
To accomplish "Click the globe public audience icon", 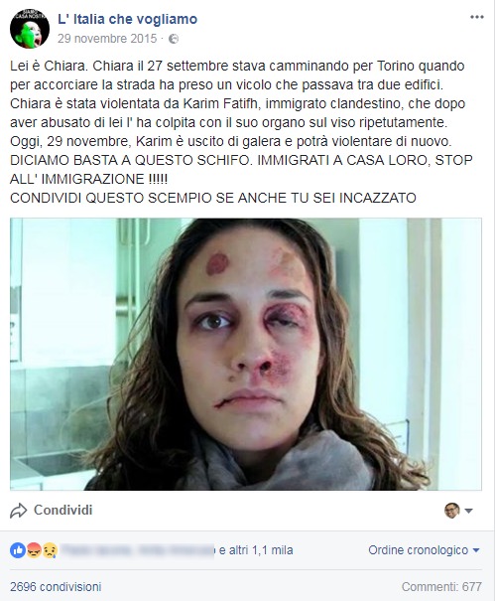I will point(174,39).
